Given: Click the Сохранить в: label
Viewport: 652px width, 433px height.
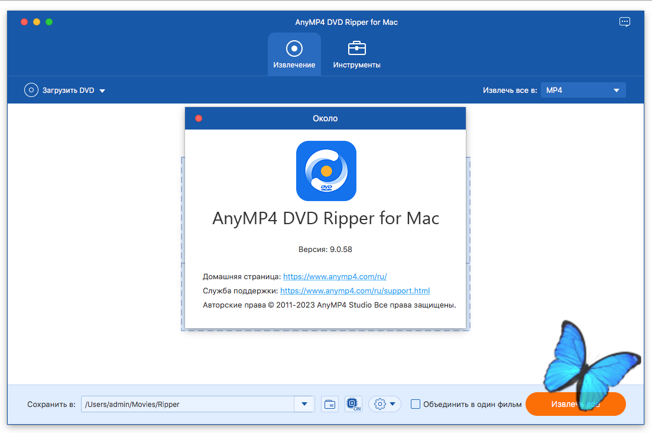Looking at the screenshot, I should tap(51, 404).
